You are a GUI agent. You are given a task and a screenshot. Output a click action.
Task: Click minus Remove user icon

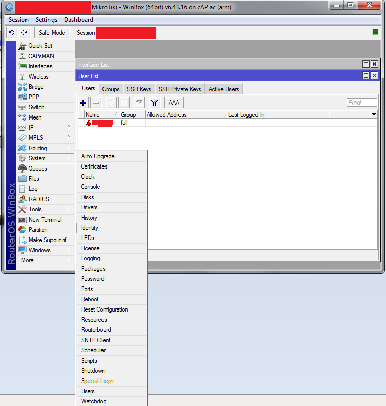(96, 103)
